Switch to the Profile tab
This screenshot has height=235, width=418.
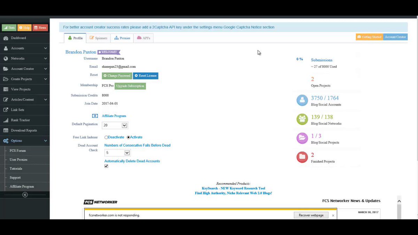point(75,38)
